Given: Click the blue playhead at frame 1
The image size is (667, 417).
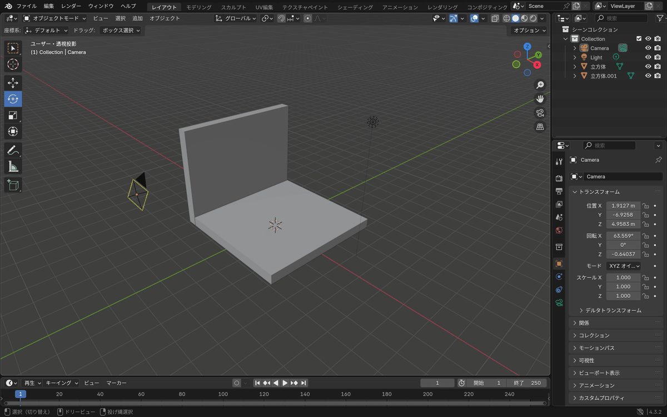Looking at the screenshot, I should pyautogui.click(x=21, y=394).
